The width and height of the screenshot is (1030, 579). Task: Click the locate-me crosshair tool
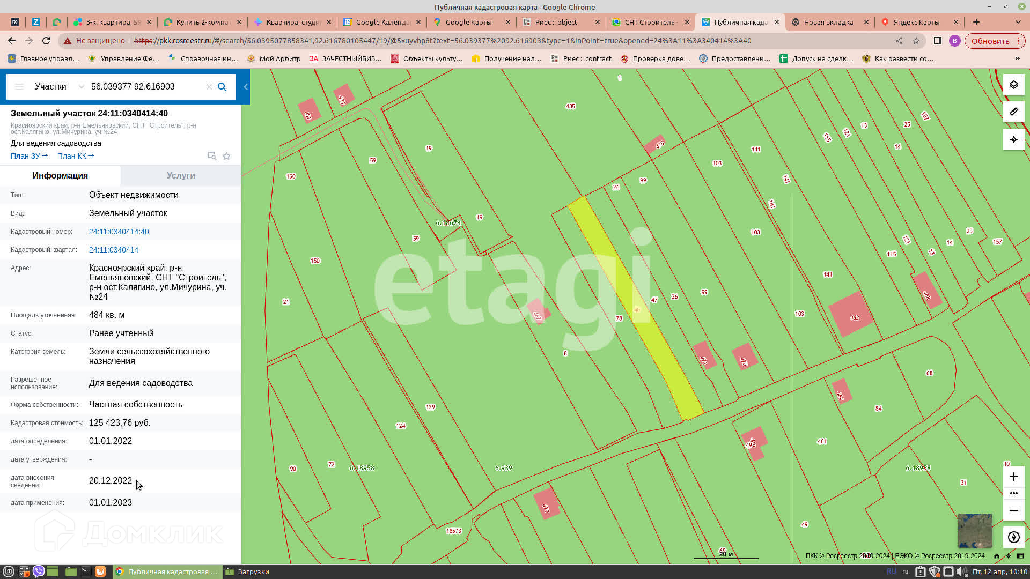pyautogui.click(x=1013, y=139)
